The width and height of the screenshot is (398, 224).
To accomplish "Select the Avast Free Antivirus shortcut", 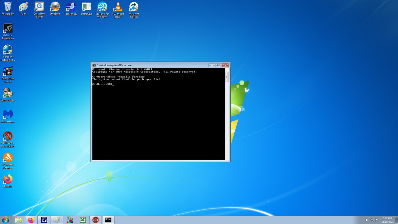I will 8,161.
